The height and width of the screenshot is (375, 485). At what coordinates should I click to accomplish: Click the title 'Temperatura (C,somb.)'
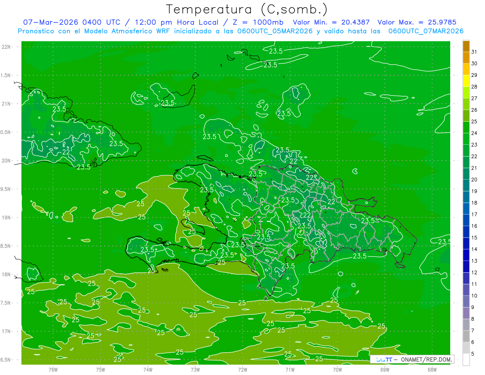tap(247, 9)
